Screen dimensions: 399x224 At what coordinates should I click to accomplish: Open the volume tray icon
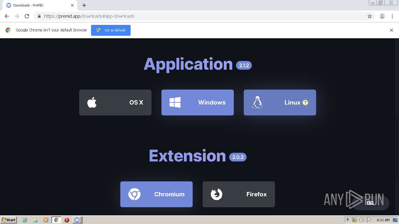[x=362, y=220]
